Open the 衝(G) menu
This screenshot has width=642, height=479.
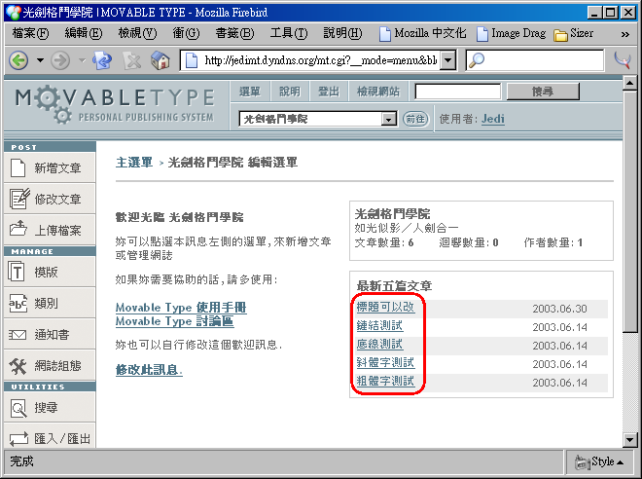186,33
